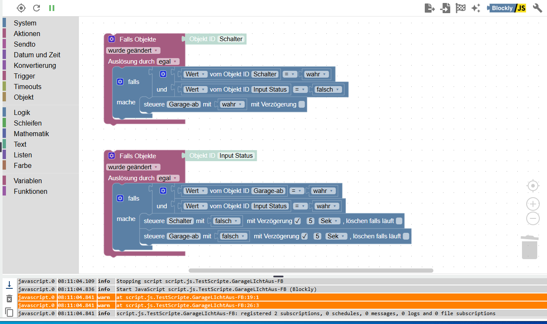
Task: Uncheck mit Verzögerung on Garage-ab falsch block
Action: tap(304, 236)
